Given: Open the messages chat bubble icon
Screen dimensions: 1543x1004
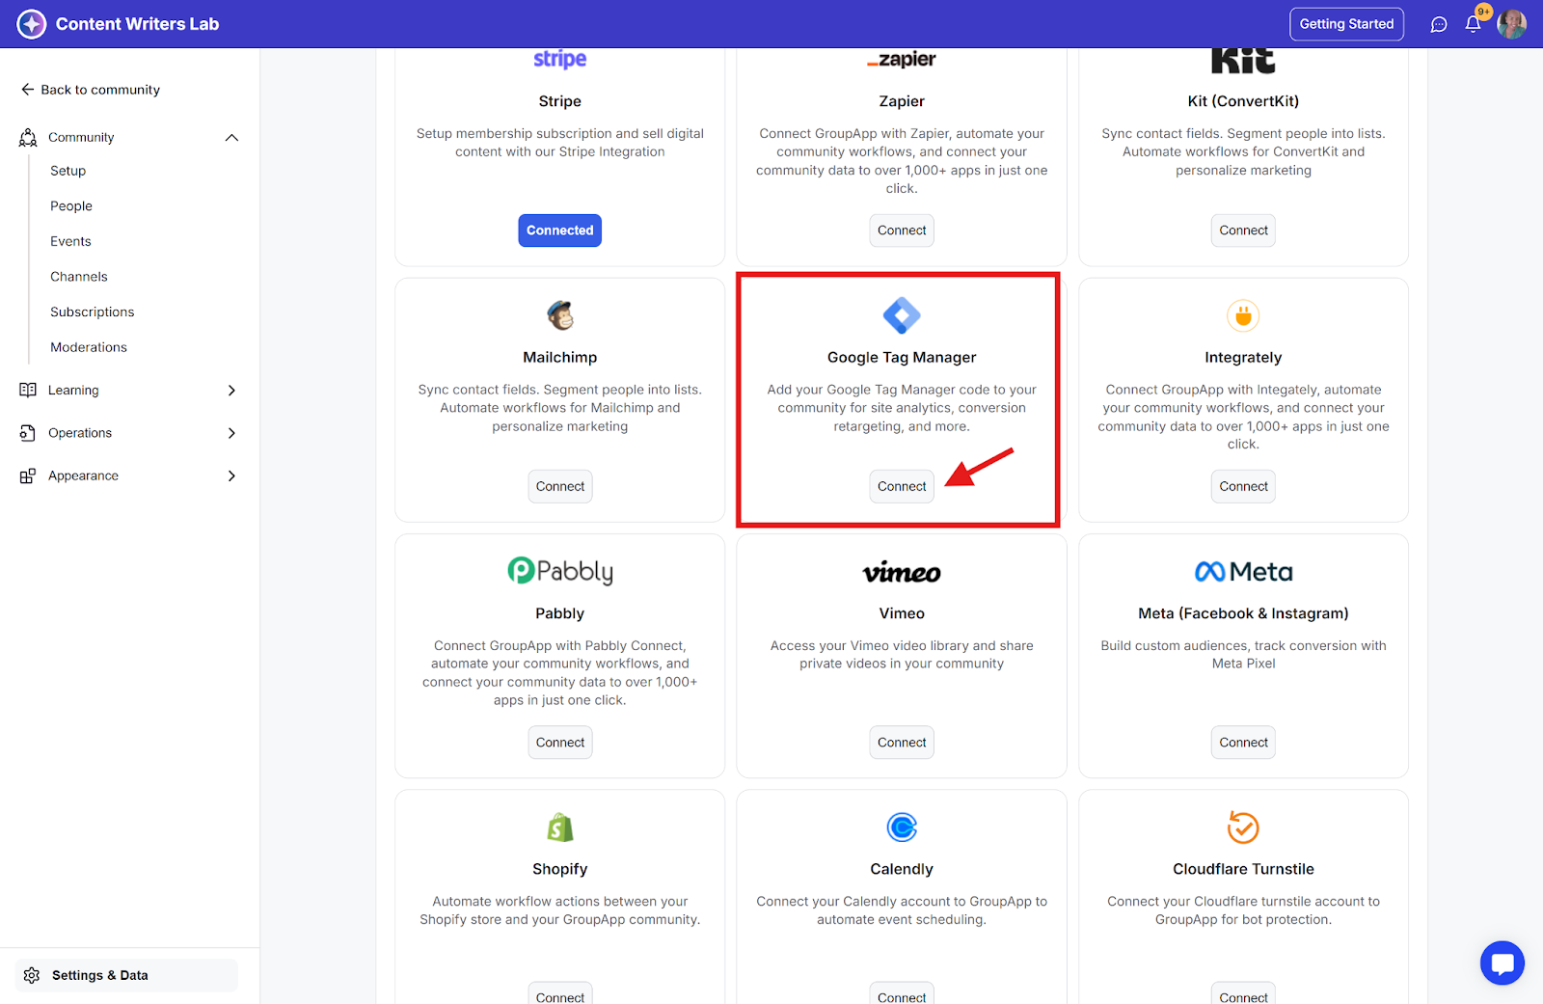Looking at the screenshot, I should pos(1439,24).
